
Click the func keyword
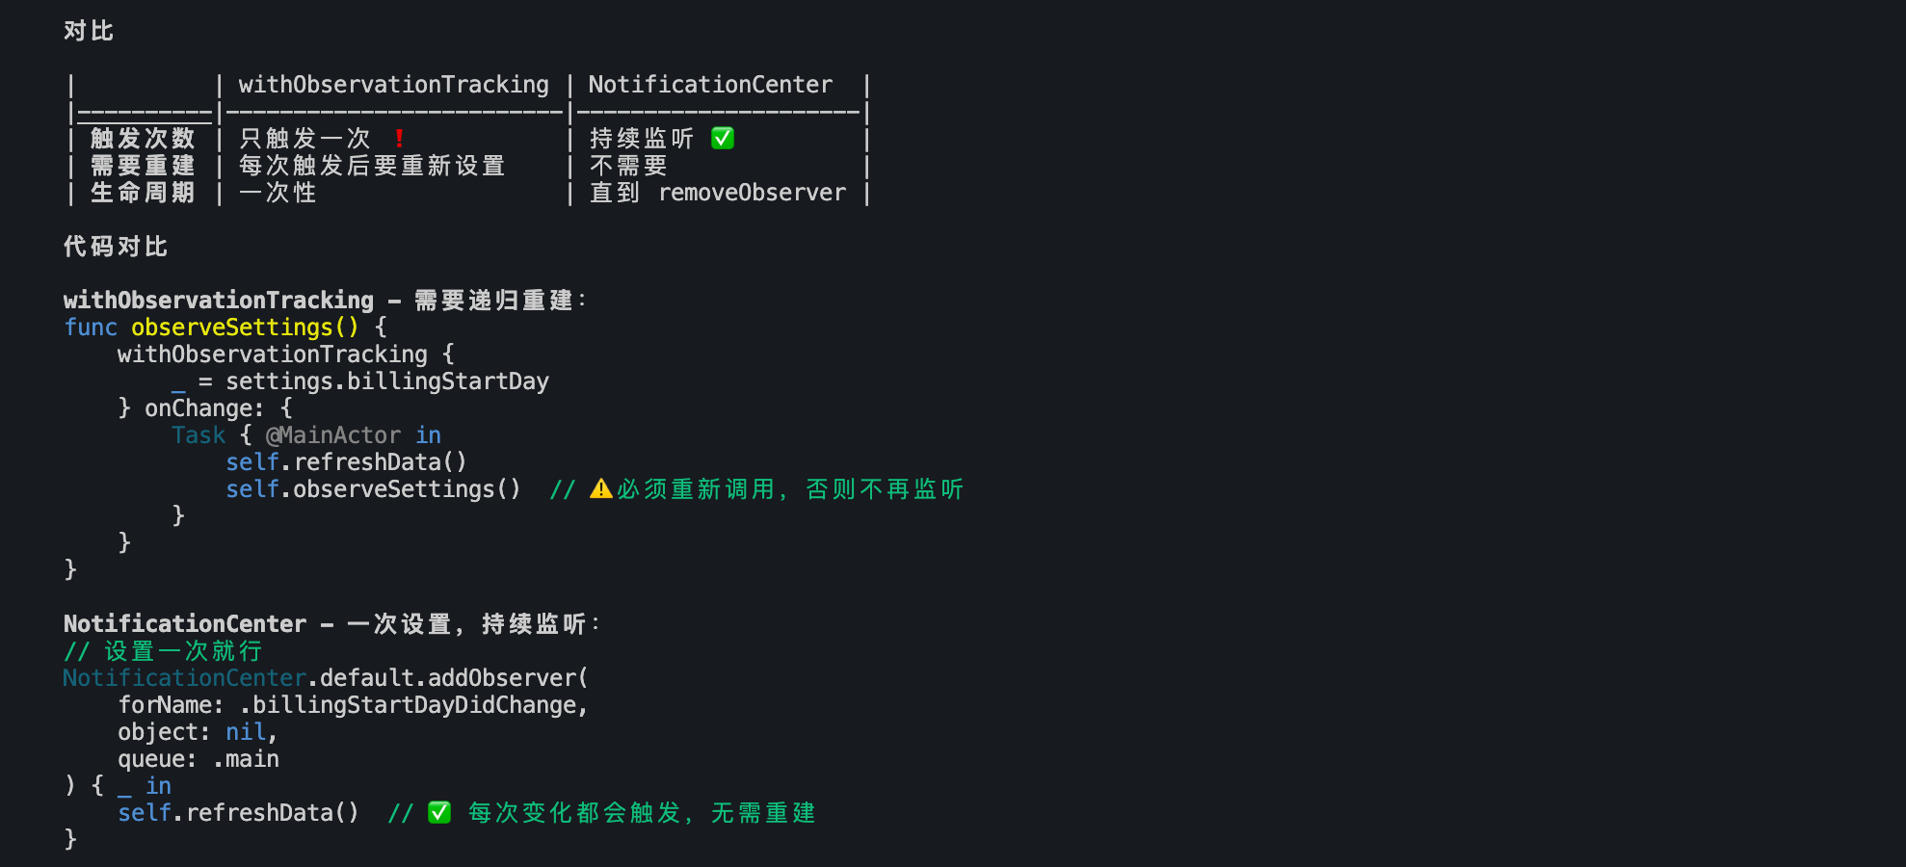[x=91, y=328]
